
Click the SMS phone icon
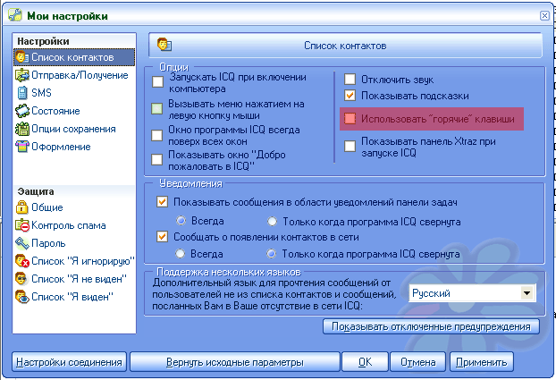pyautogui.click(x=22, y=93)
